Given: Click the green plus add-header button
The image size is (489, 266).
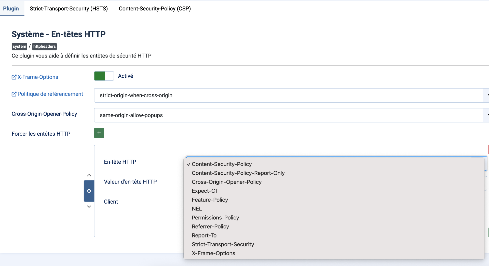Looking at the screenshot, I should tap(99, 133).
